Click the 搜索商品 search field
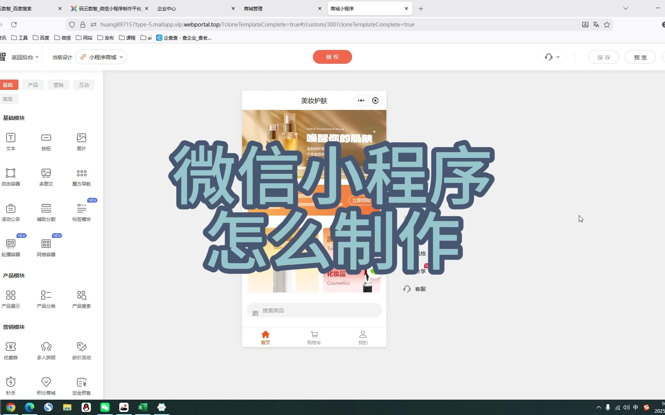 [314, 310]
